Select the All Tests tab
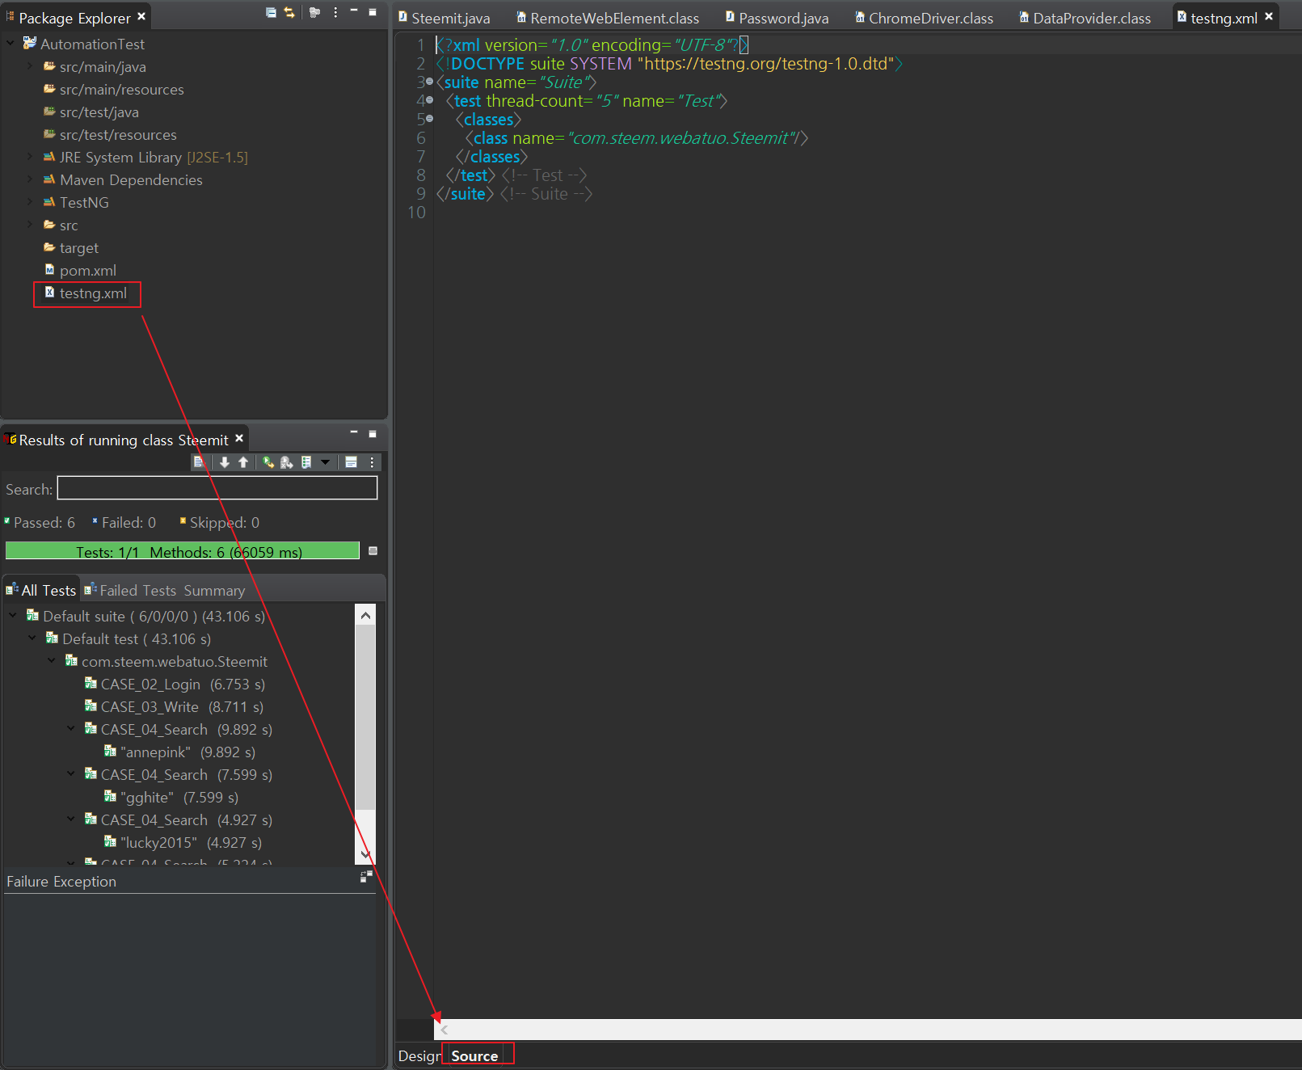This screenshot has height=1070, width=1302. coord(40,590)
